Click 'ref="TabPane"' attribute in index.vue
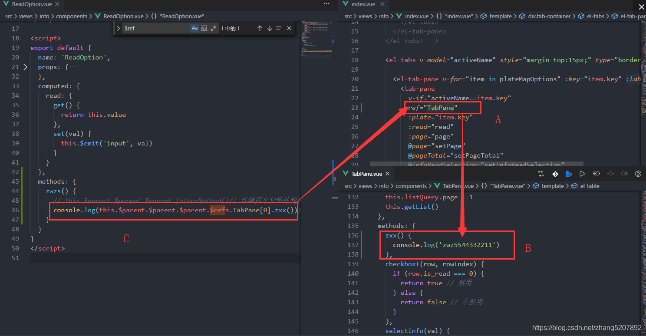The image size is (646, 336). click(433, 108)
